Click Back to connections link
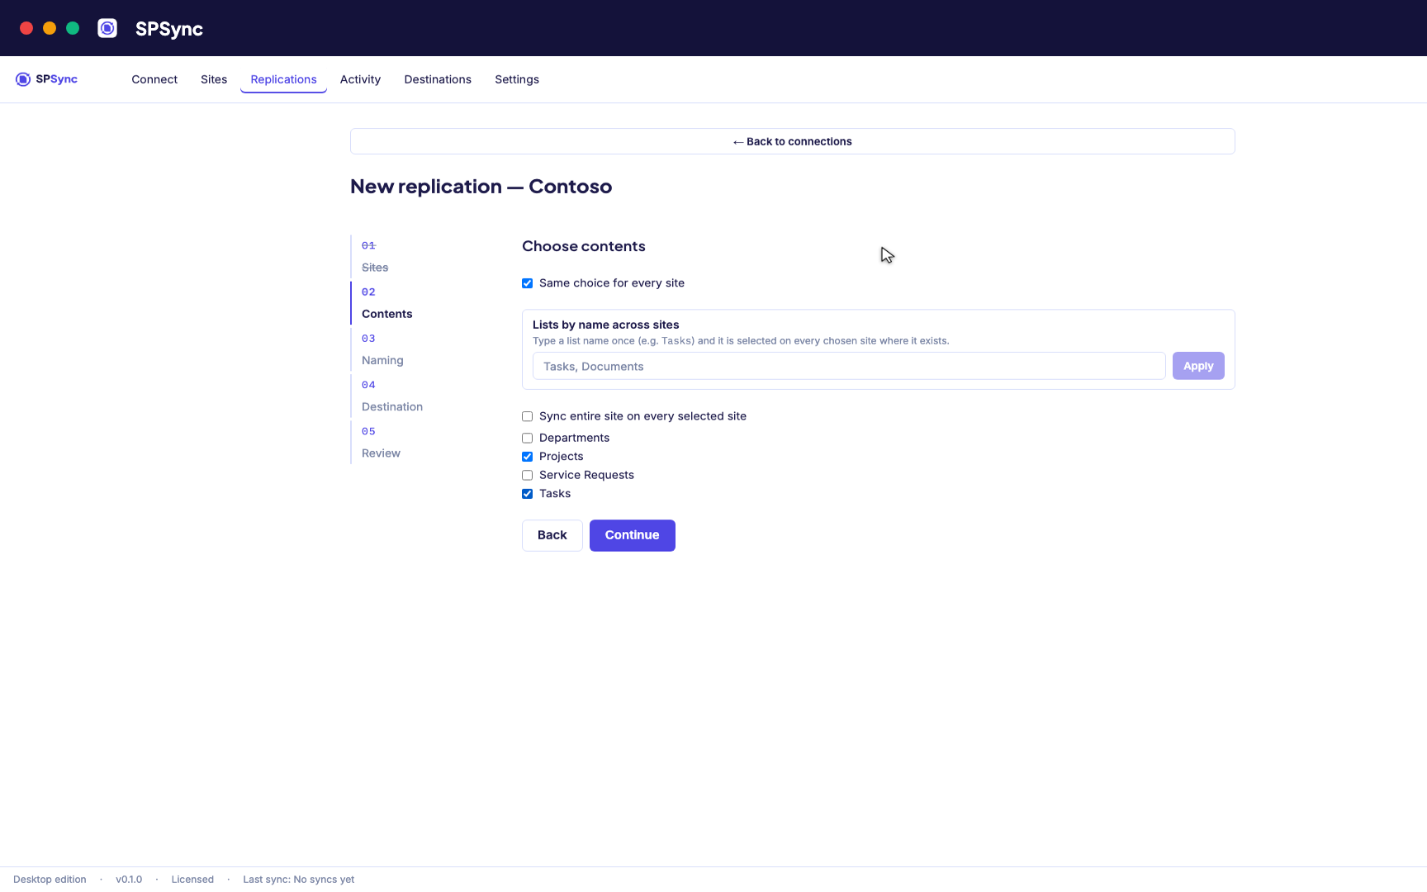 point(793,141)
